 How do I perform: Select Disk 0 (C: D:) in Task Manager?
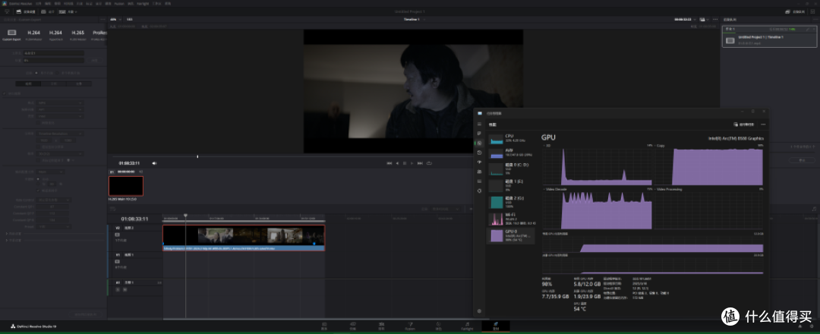pos(510,169)
